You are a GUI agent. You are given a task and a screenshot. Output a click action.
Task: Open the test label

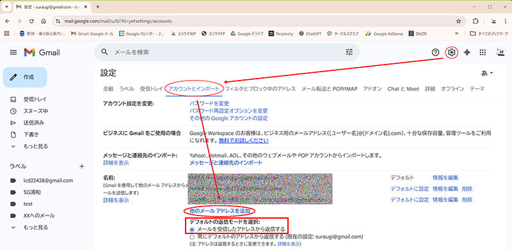pyautogui.click(x=28, y=204)
